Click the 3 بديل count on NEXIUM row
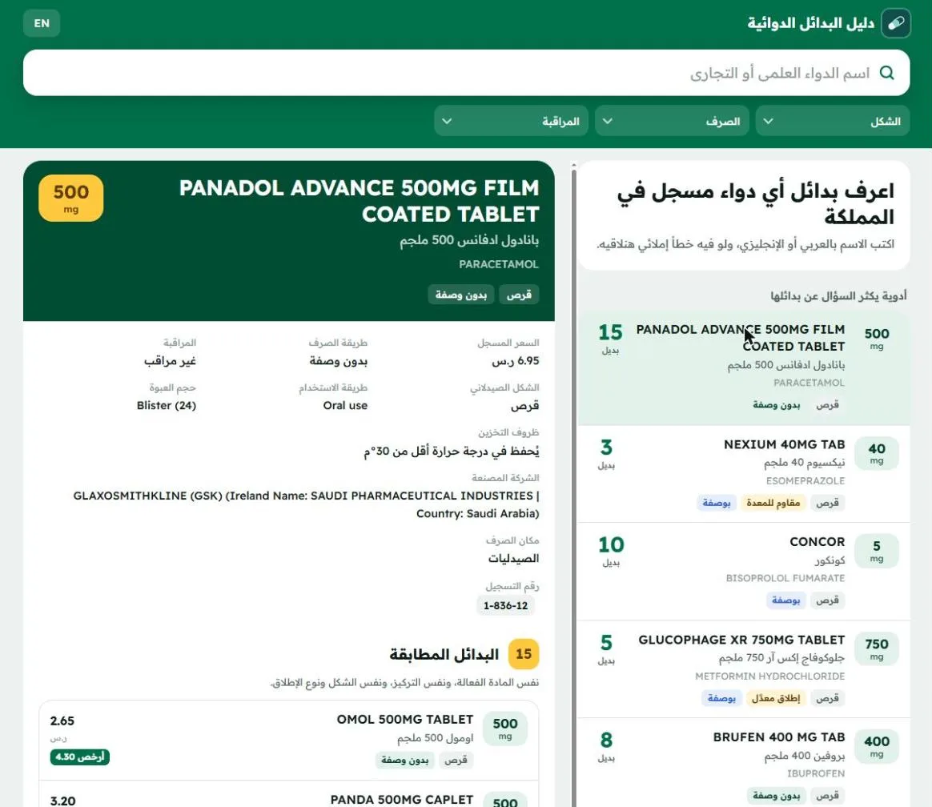The image size is (932, 807). pyautogui.click(x=606, y=453)
